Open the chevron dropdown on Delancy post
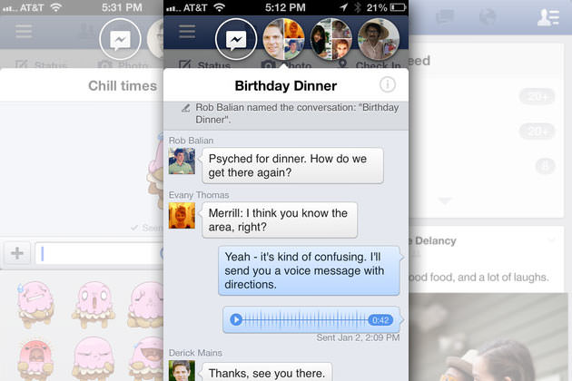Viewport: 572px width, 381px height. pos(551,239)
